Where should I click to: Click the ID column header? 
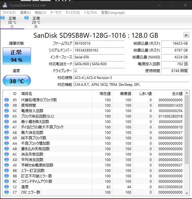(15, 94)
